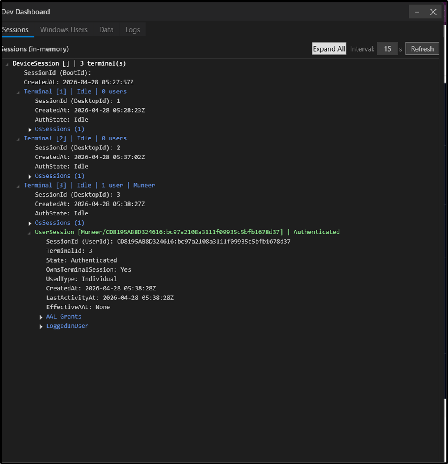Click the SessionId (UserId) row
Screen dimensions: 448x464
(168, 242)
